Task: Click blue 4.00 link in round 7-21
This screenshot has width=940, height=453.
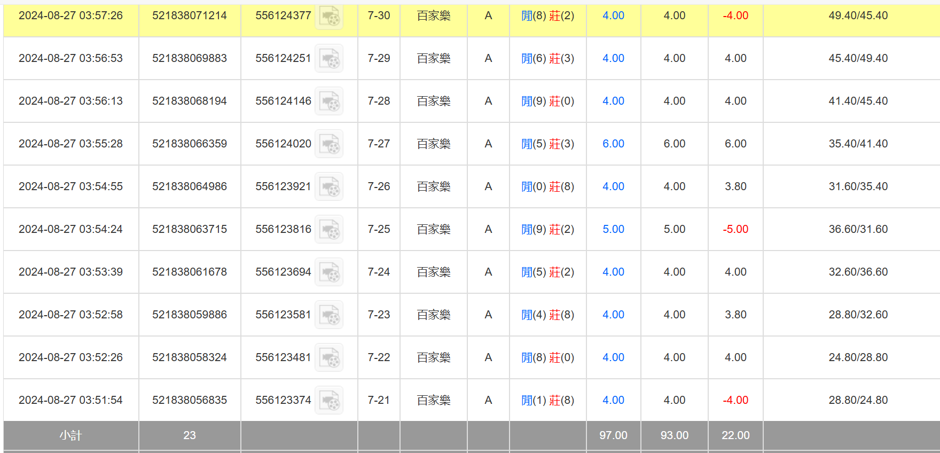Action: [x=613, y=400]
